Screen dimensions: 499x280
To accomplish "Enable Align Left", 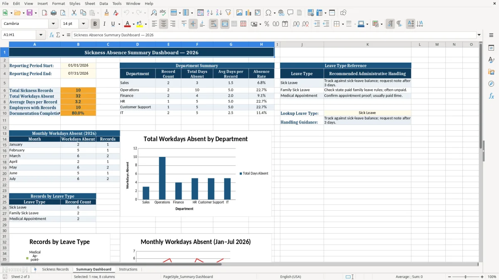I will (154, 24).
